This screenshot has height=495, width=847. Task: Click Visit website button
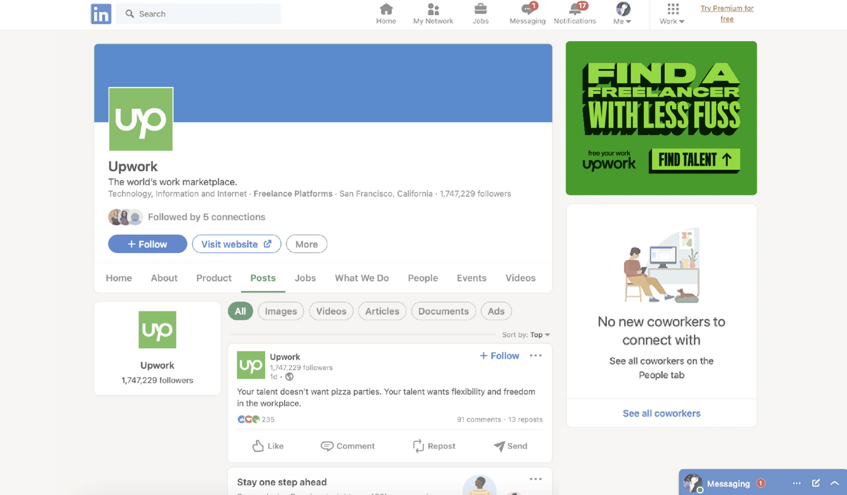point(237,244)
